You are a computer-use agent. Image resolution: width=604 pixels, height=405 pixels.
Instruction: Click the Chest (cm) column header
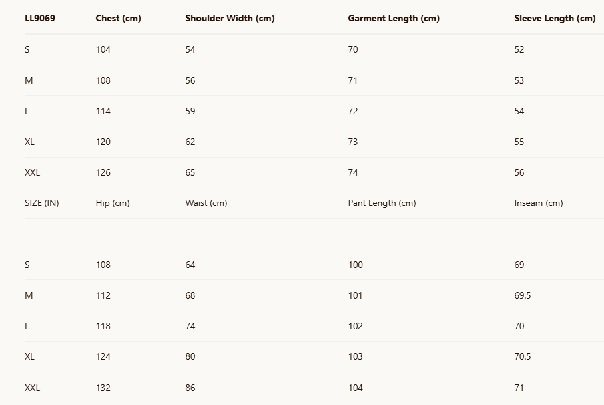[x=118, y=19]
